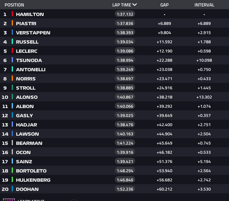Click the Lap Time sort chevron
This screenshot has width=229, height=201.
pyautogui.click(x=135, y=5)
